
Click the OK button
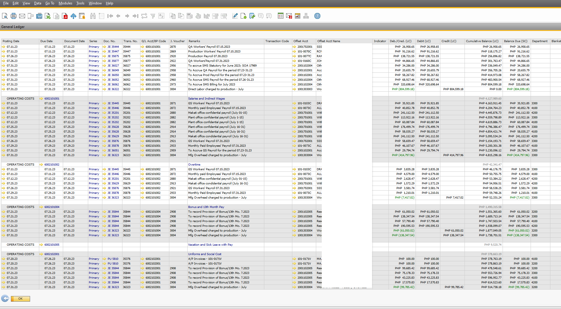pos(20,299)
